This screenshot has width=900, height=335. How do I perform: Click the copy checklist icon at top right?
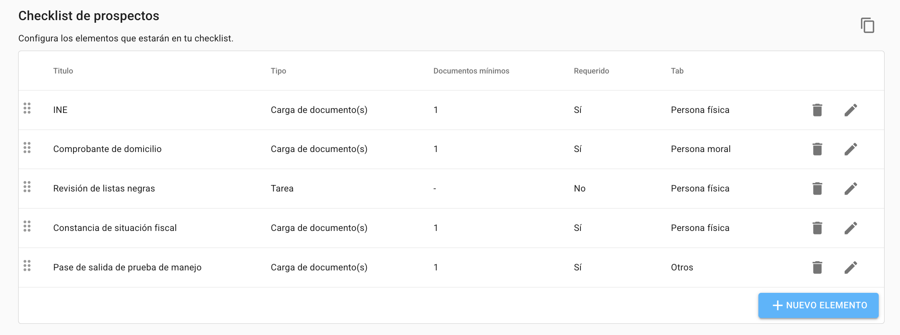[x=867, y=26]
